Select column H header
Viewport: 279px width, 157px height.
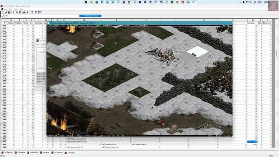(11, 20)
